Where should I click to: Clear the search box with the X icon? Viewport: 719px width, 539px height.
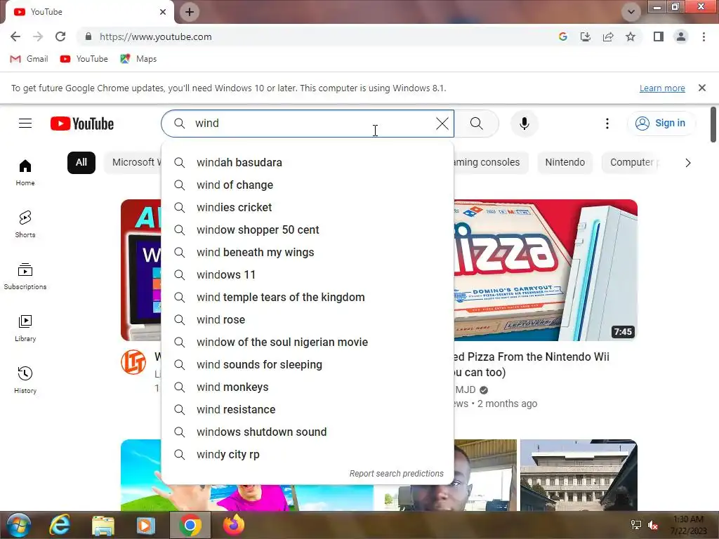[442, 124]
